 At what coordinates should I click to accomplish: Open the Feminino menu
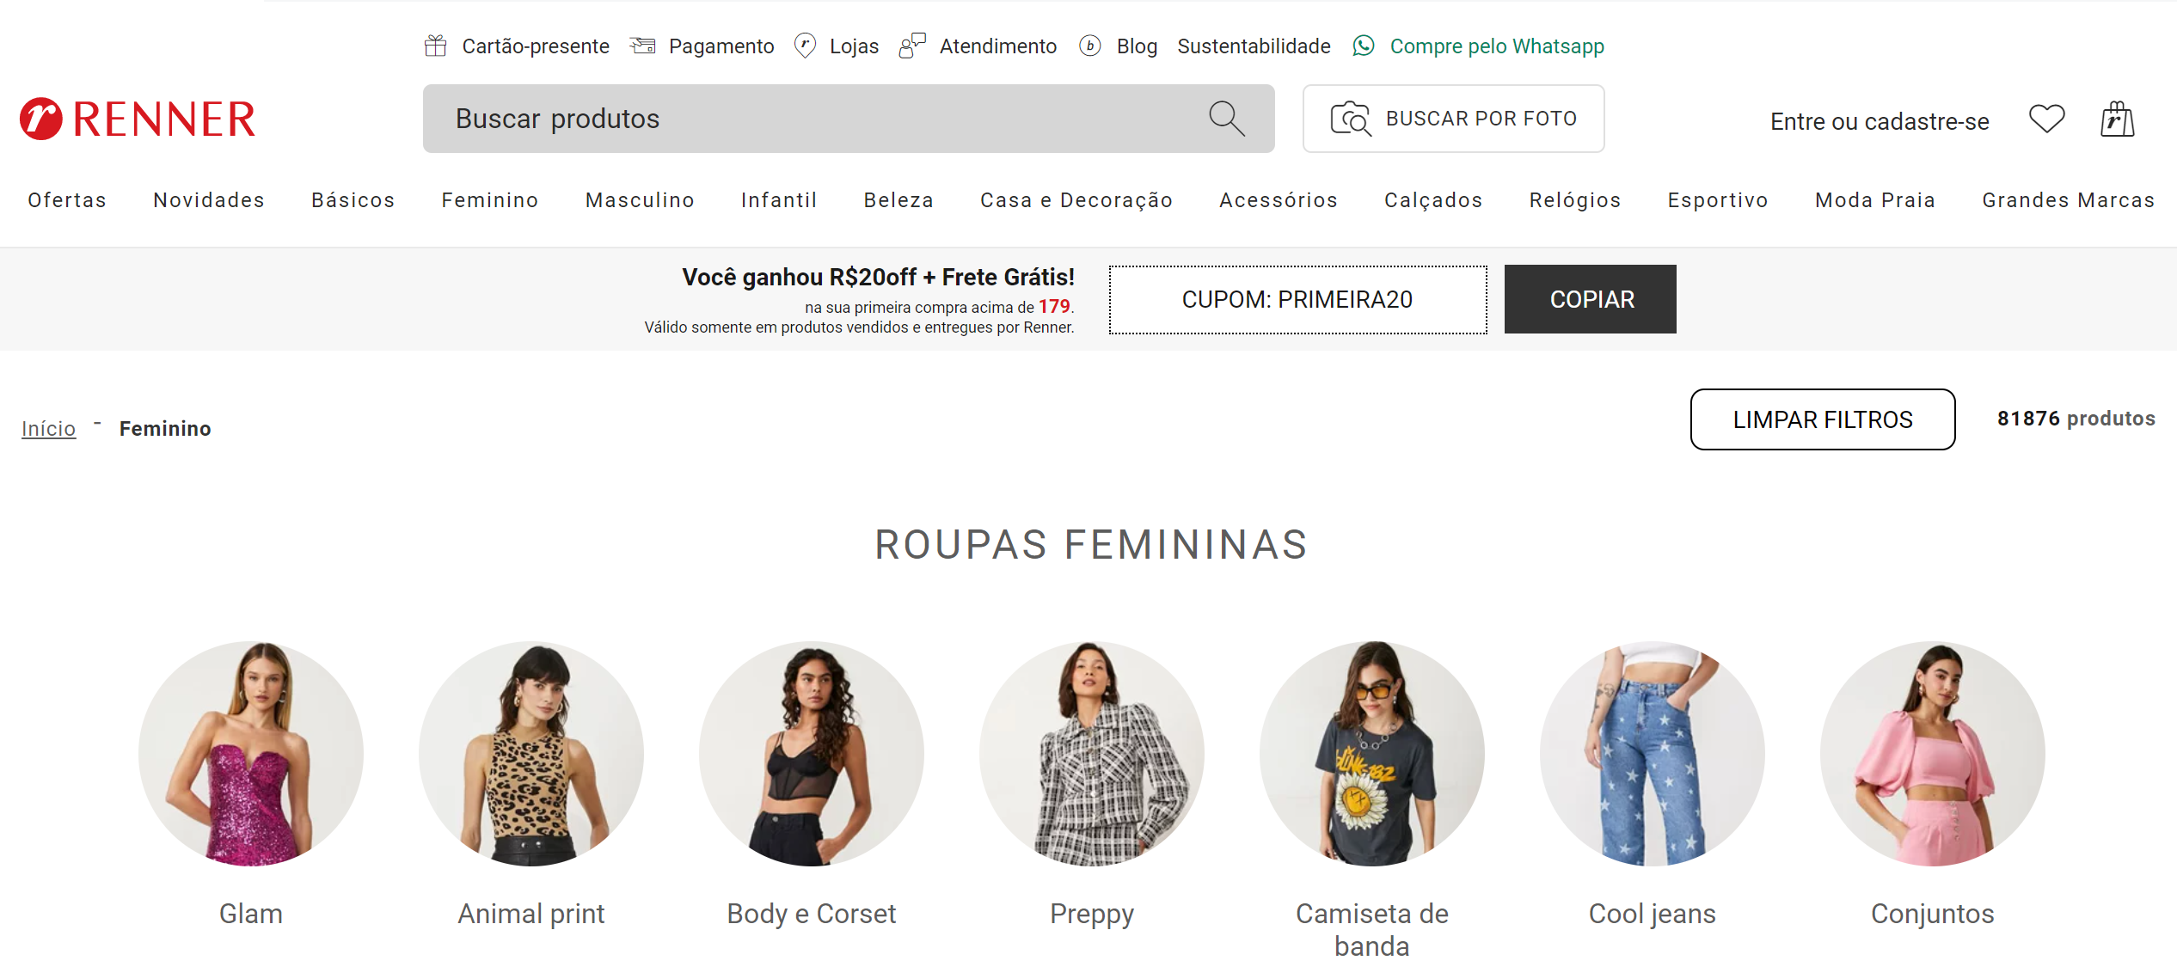(x=489, y=199)
